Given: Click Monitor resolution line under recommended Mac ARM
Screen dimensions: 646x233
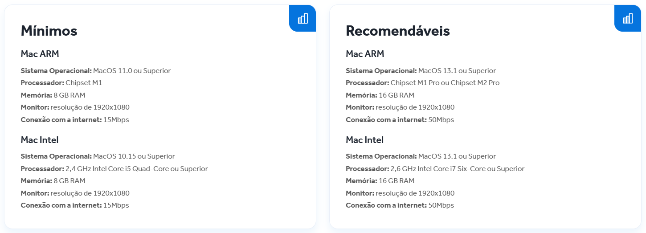Looking at the screenshot, I should [401, 107].
